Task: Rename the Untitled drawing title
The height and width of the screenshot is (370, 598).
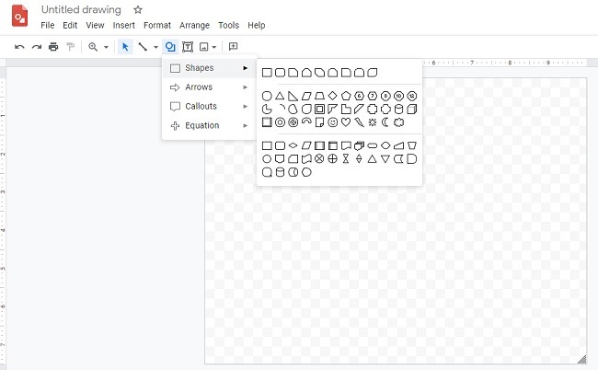Action: tap(81, 10)
